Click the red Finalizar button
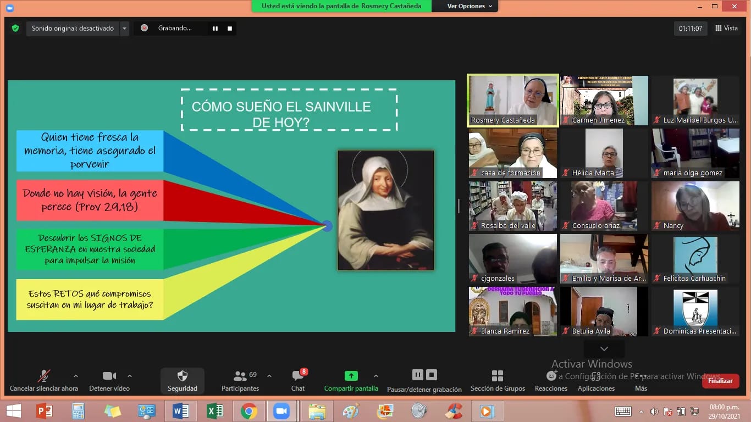 tap(720, 381)
